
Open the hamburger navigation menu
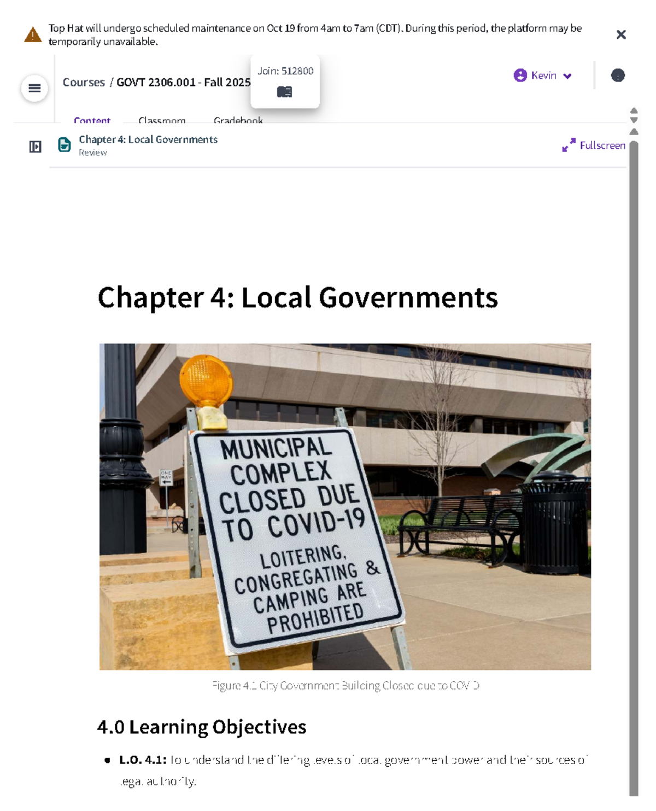pyautogui.click(x=34, y=88)
